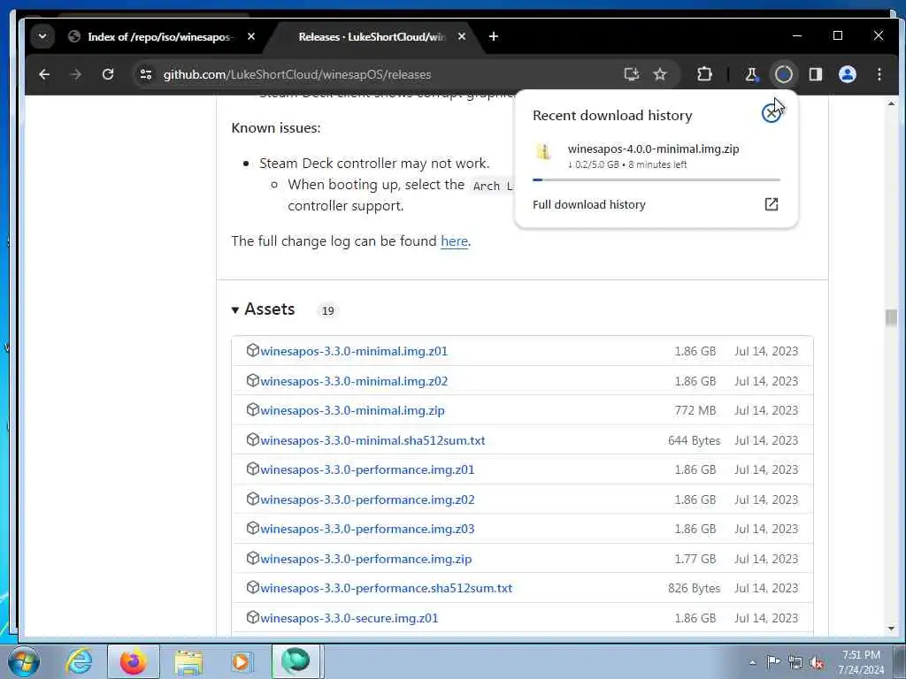Screen dimensions: 906x679
Task: Click the scrollbar down arrow
Action: pos(891,629)
